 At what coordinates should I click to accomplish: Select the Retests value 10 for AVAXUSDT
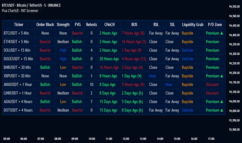click(91, 84)
